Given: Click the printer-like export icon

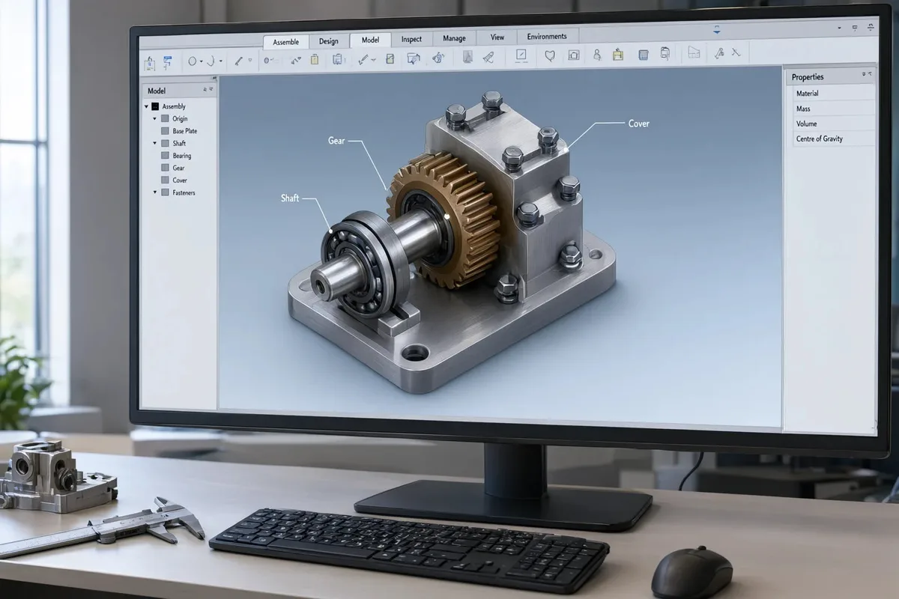Looking at the screenshot, I should [665, 53].
